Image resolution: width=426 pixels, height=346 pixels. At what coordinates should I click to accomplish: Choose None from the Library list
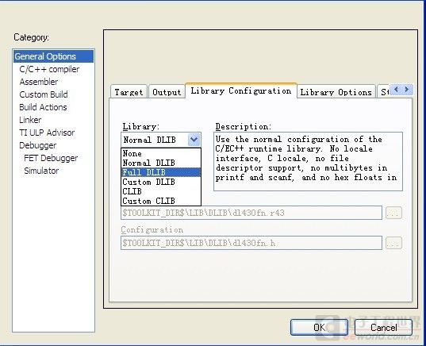click(161, 153)
